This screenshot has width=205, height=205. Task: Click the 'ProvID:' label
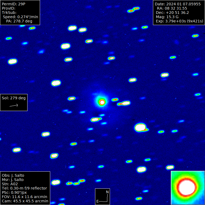coord(9,8)
